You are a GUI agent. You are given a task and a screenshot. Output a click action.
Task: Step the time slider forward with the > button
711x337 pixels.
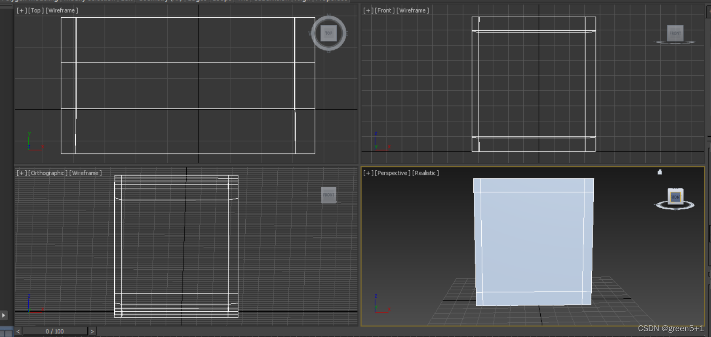tap(92, 331)
